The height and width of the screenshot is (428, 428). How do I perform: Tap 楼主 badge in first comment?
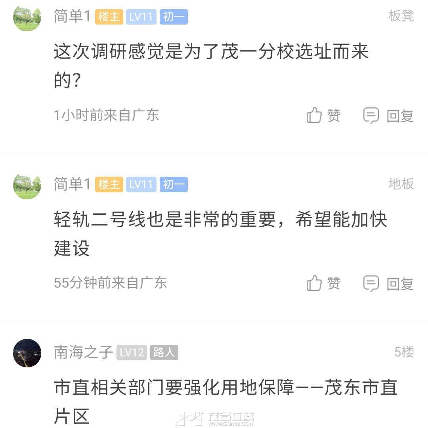coord(109,17)
